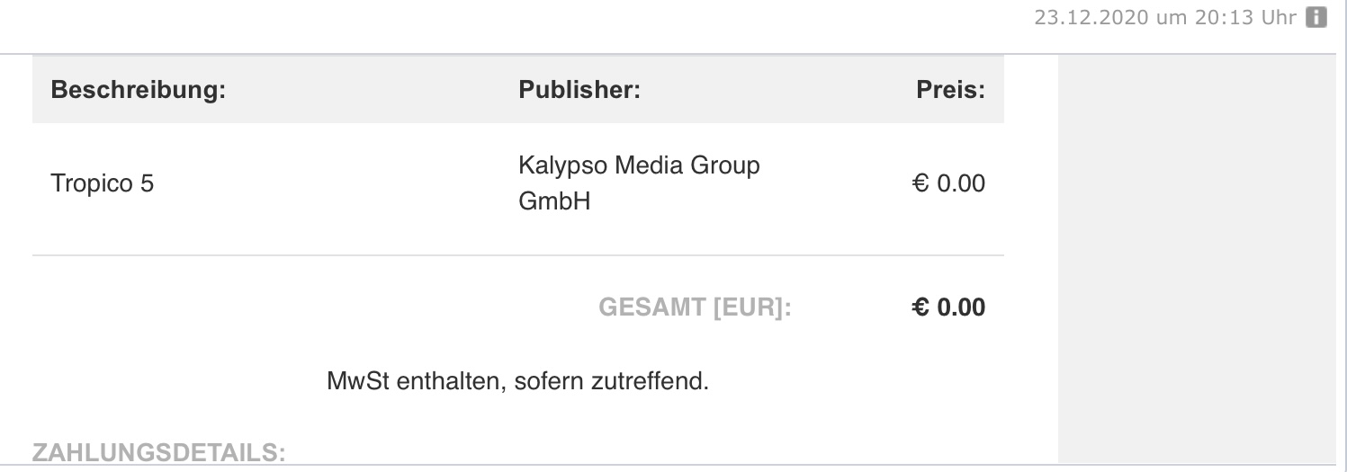Click the ZAHLUNGSDETAILS section heading
The width and height of the screenshot is (1347, 472).
point(158,452)
